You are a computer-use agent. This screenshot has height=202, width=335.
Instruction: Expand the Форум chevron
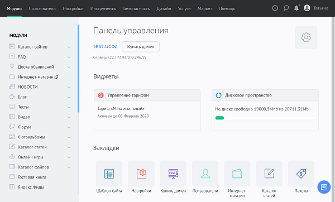(x=69, y=127)
